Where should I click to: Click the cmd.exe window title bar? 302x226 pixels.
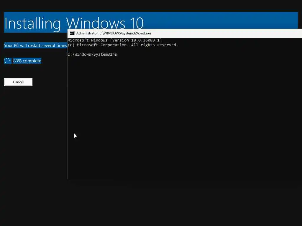point(185,33)
